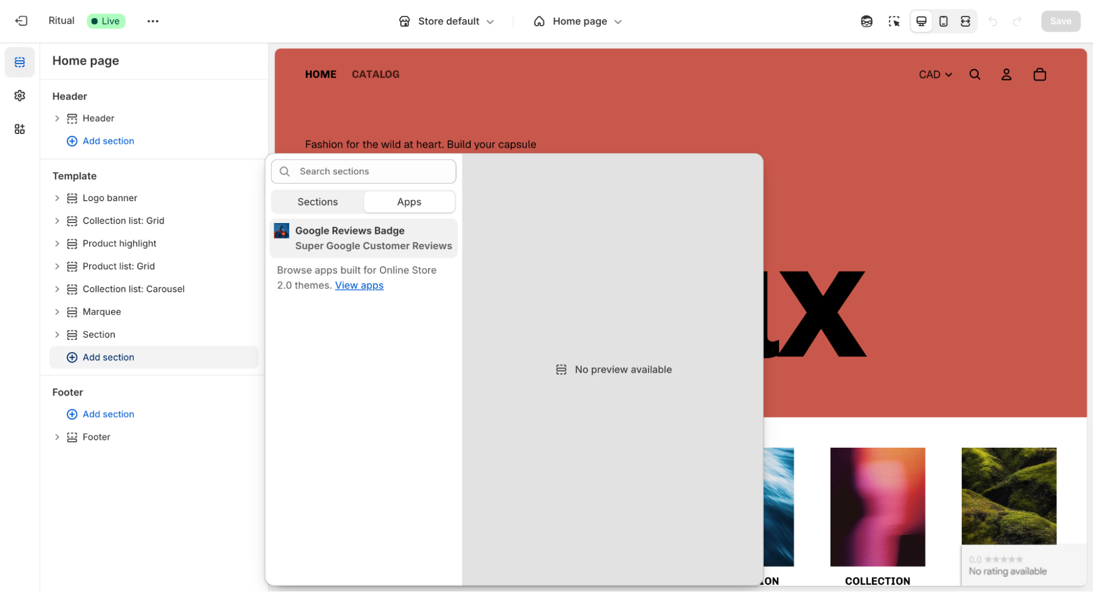Open the Sections panel icon in left rail
Screen dimensions: 1093x592
coord(20,62)
